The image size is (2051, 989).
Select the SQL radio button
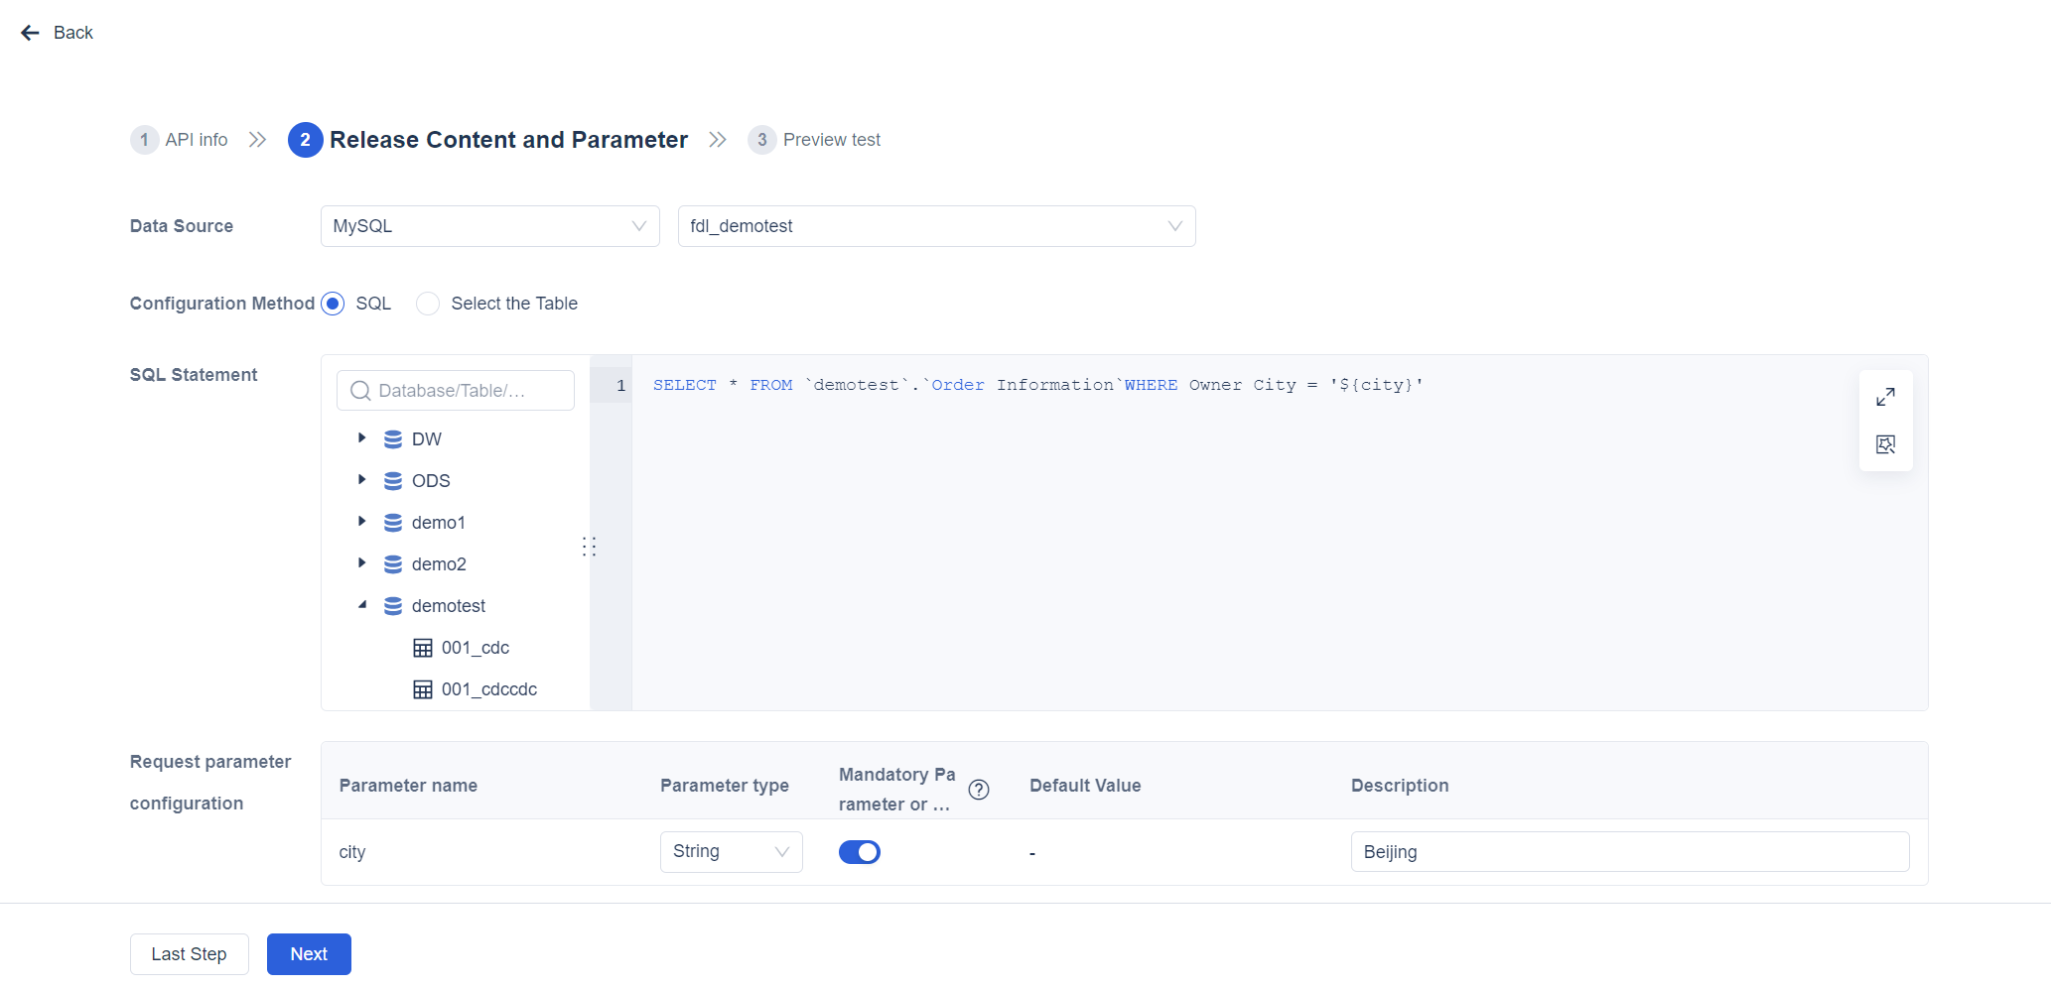(x=333, y=304)
